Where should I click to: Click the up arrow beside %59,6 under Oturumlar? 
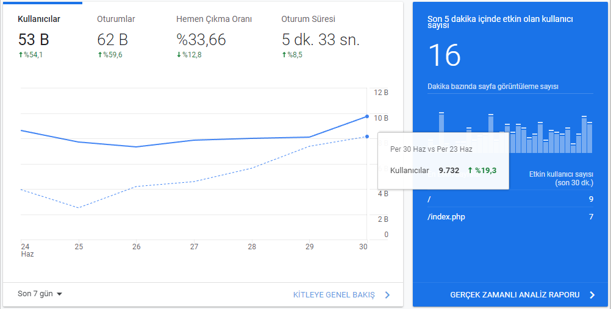pos(100,55)
